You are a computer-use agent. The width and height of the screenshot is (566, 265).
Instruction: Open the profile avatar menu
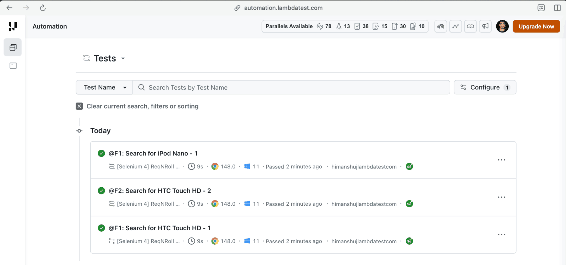(502, 26)
